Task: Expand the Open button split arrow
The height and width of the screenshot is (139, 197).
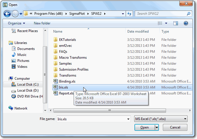Action: point(157,128)
